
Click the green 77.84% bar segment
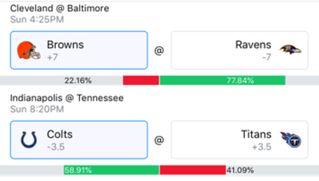(222, 80)
